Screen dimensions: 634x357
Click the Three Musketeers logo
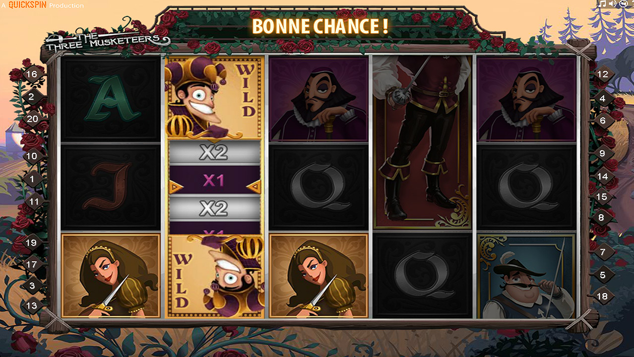tap(107, 40)
